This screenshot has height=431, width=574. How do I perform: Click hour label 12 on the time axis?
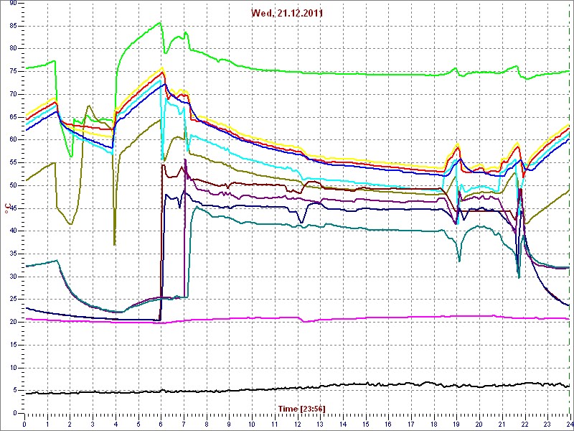(x=297, y=423)
